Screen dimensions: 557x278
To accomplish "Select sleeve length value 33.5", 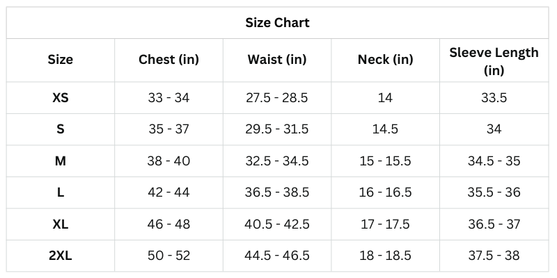I will click(494, 98).
